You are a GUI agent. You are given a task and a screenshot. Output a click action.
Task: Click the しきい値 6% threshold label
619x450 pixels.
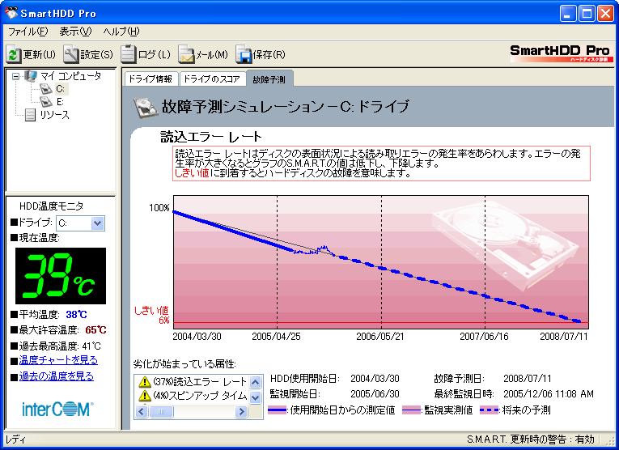[151, 315]
